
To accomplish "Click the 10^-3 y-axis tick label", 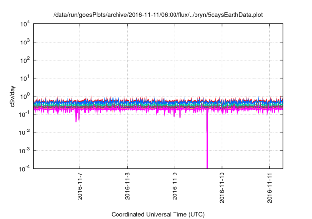I will pyautogui.click(x=25, y=151).
